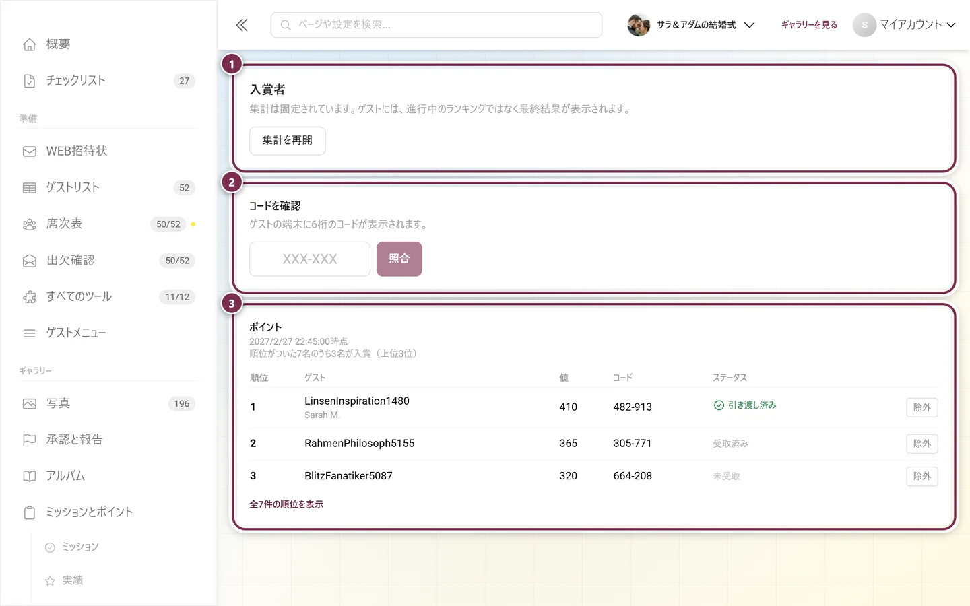This screenshot has width=970, height=606.
Task: Click the 照合 verify button
Action: click(399, 259)
